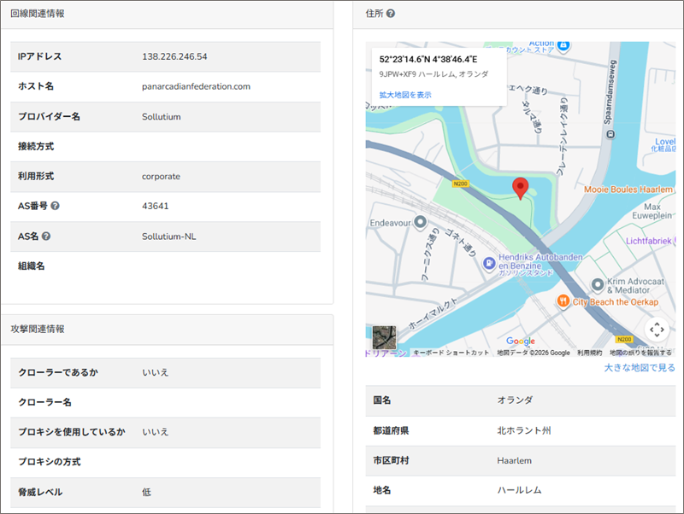
Task: Open map camera controls button
Action: 656,329
